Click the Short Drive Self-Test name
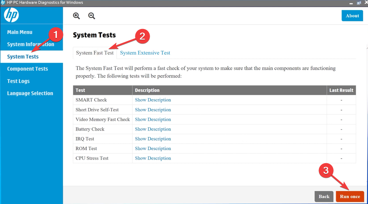368x204 pixels. click(97, 110)
